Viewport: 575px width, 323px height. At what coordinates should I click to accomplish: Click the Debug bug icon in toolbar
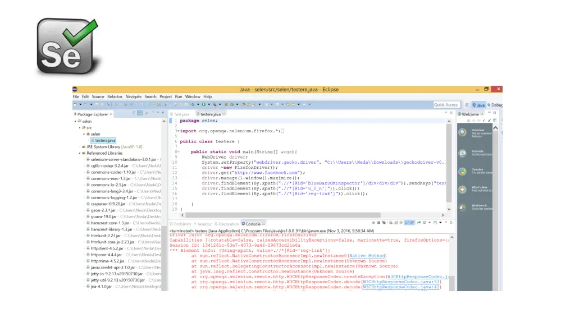(193, 104)
